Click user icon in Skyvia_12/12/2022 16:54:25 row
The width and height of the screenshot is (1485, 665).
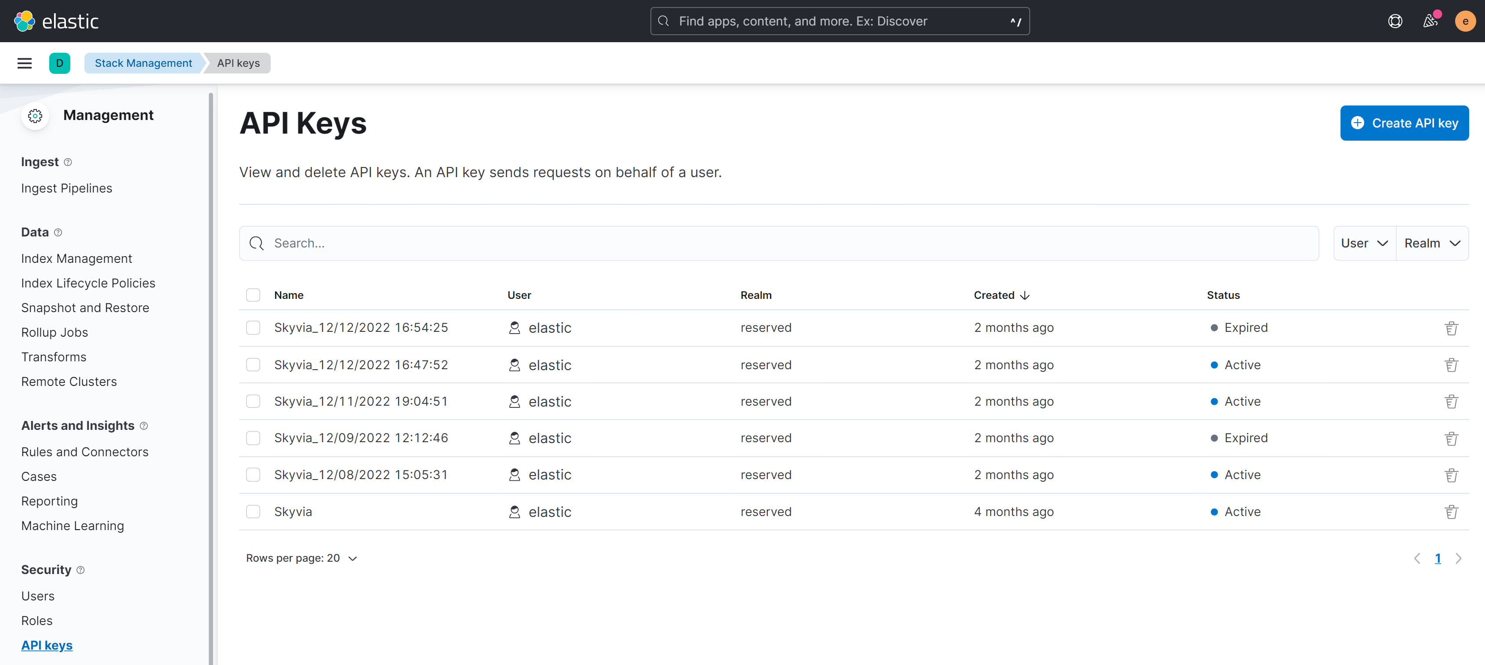(514, 328)
